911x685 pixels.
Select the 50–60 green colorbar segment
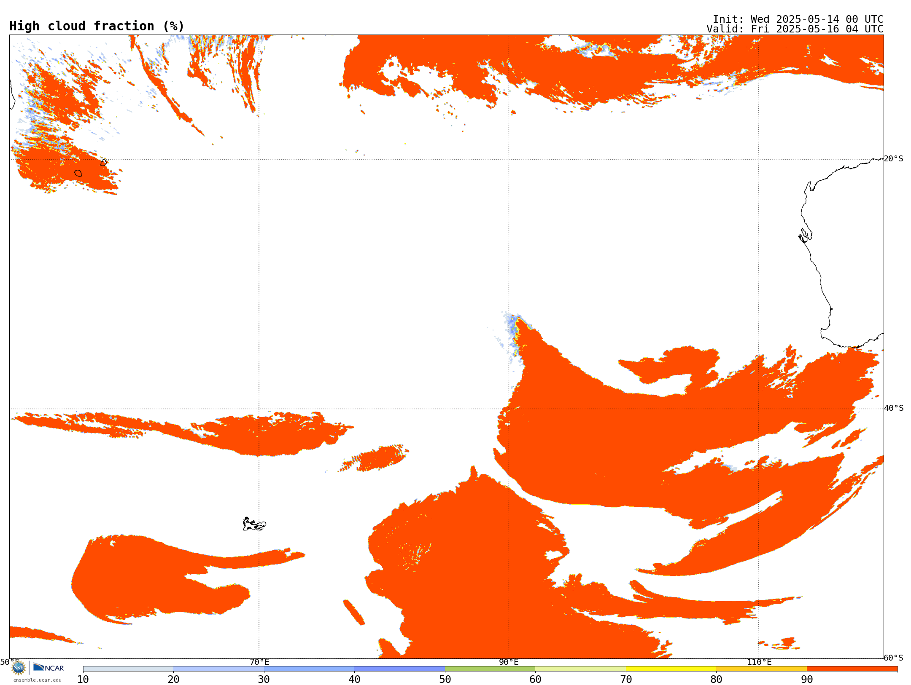tap(490, 669)
